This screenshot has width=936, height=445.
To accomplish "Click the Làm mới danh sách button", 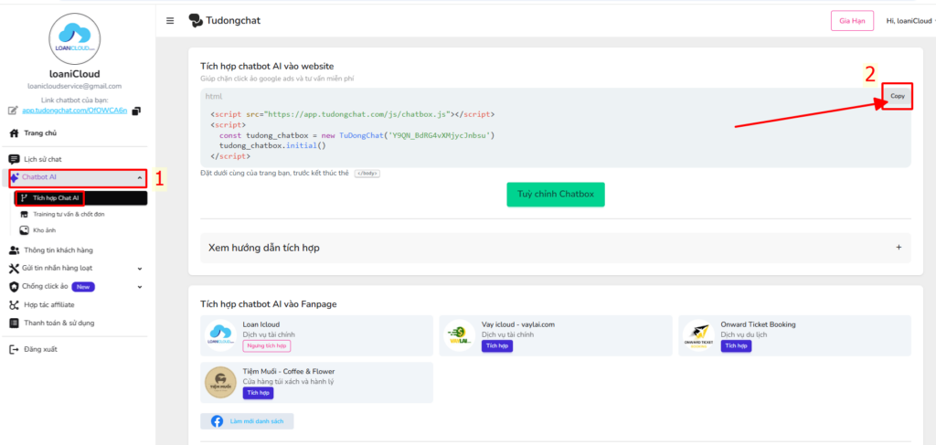I will tap(247, 422).
